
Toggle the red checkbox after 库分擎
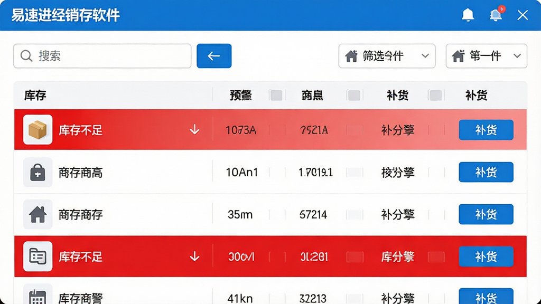436,257
